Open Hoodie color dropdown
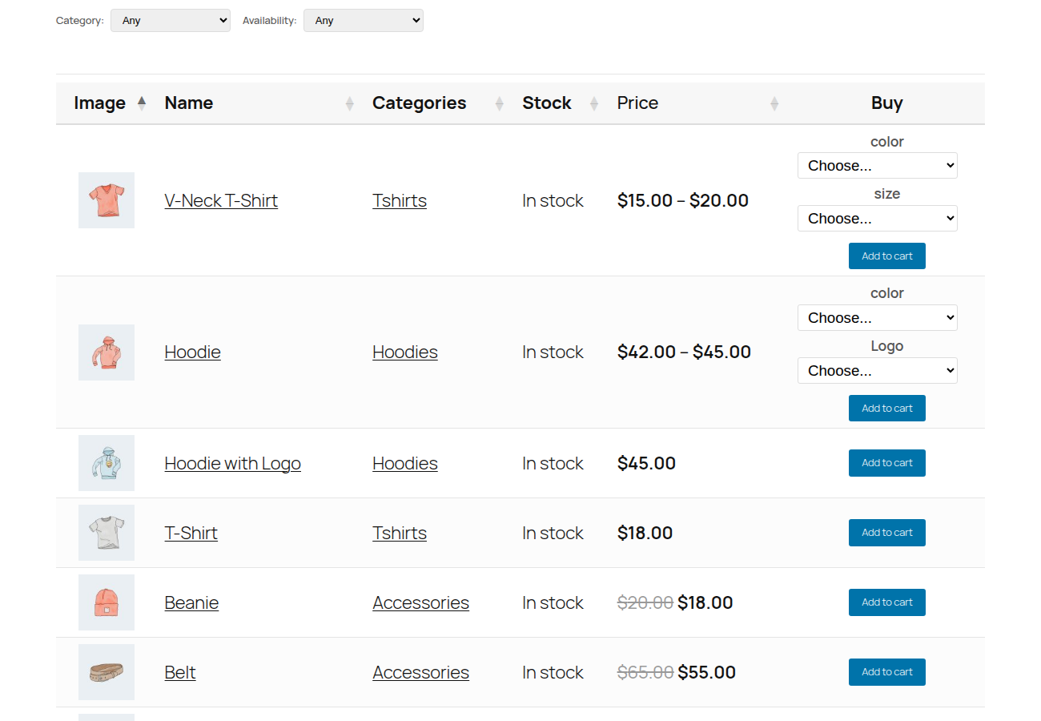 tap(878, 318)
